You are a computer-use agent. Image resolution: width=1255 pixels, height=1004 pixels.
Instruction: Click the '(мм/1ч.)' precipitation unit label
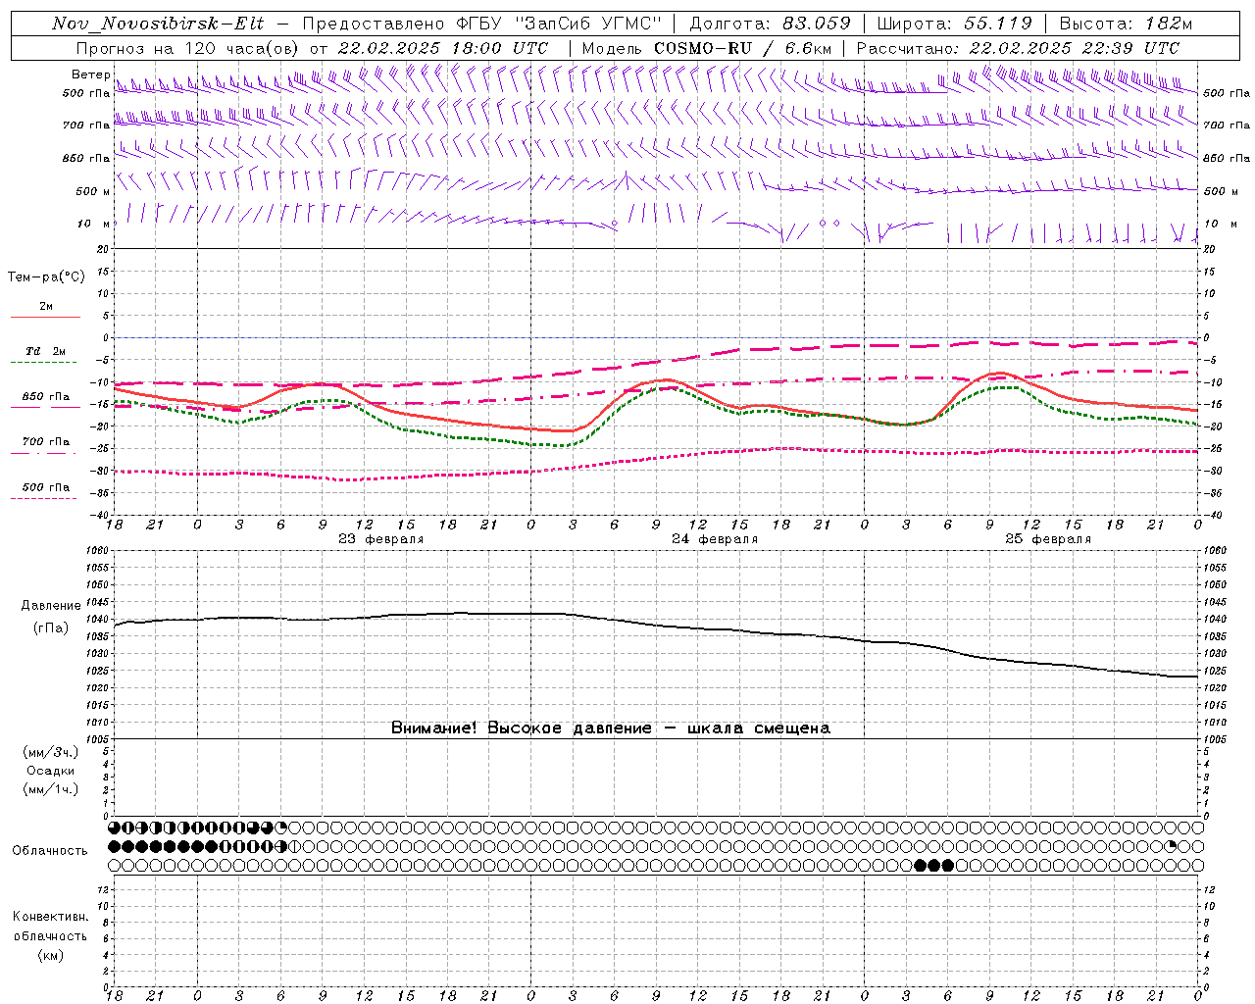51,789
